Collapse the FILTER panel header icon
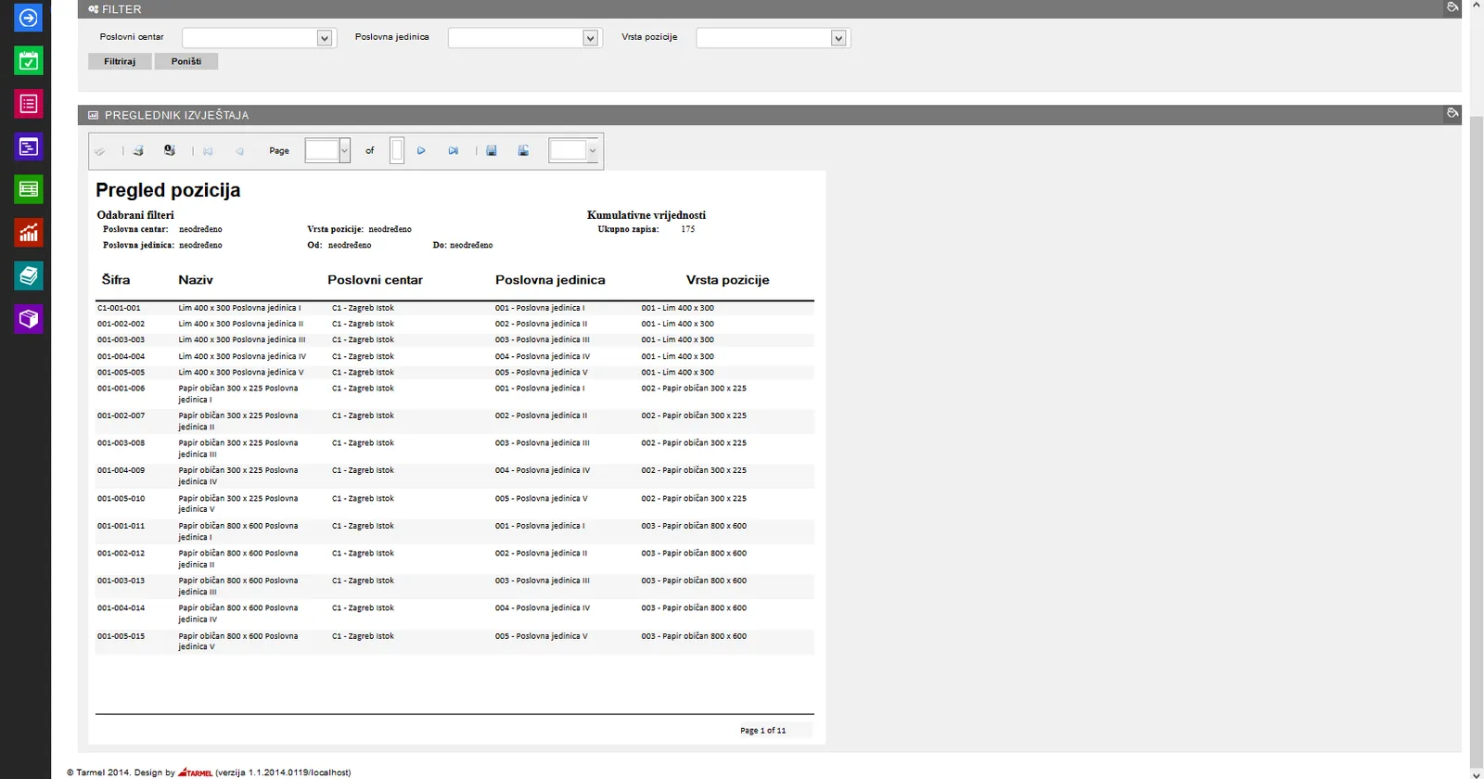 coord(1452,7)
